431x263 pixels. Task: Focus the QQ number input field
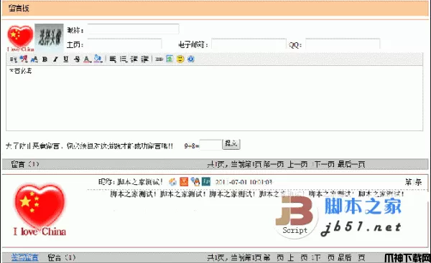[343, 44]
